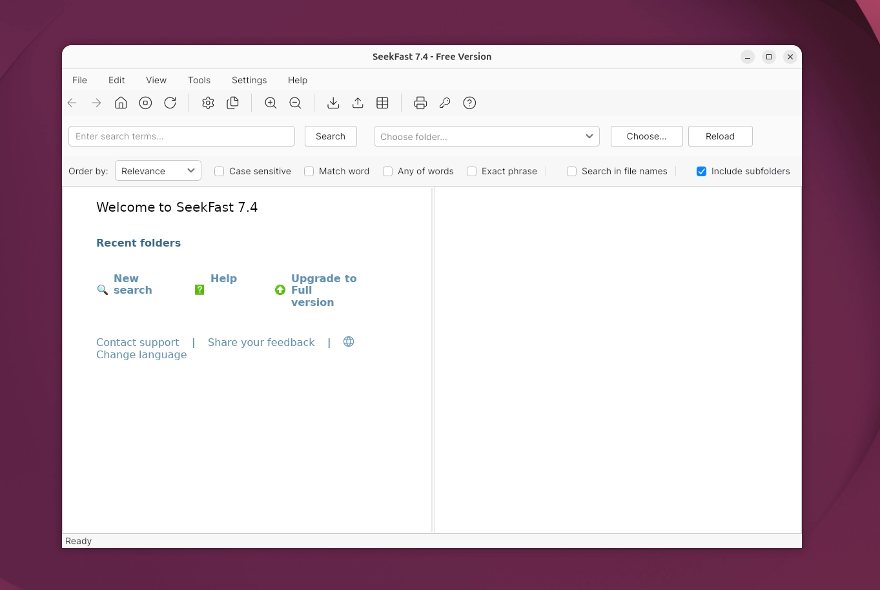Click the Reload button
Viewport: 880px width, 590px height.
pos(720,136)
